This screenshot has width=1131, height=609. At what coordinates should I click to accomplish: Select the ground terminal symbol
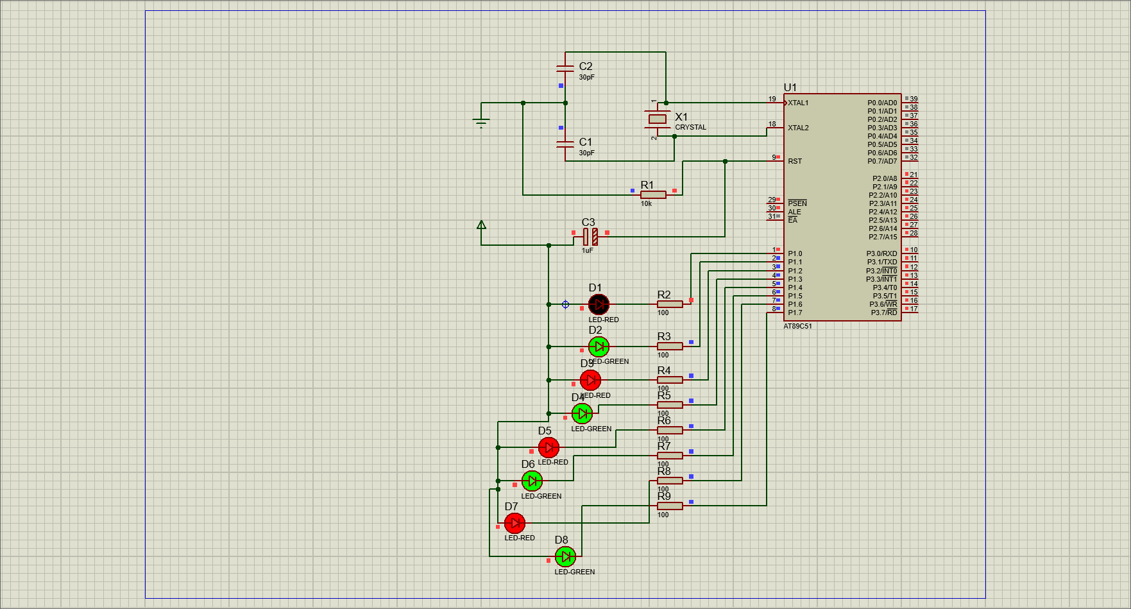pos(481,121)
